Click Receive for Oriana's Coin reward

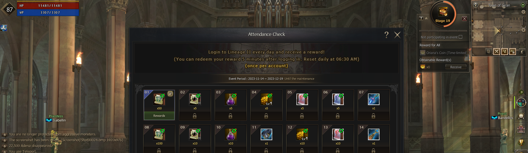[x=456, y=67]
